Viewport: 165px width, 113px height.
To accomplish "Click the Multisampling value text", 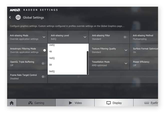I will pyautogui.click(x=140, y=39).
